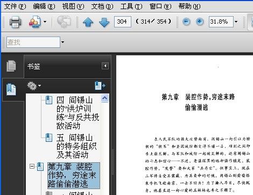The width and height of the screenshot is (253, 195).
Task: Open the 编辑(E) menu
Action: click(44, 6)
